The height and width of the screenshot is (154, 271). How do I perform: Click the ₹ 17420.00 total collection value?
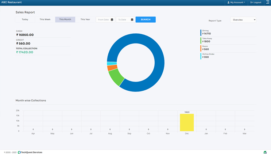point(24,52)
